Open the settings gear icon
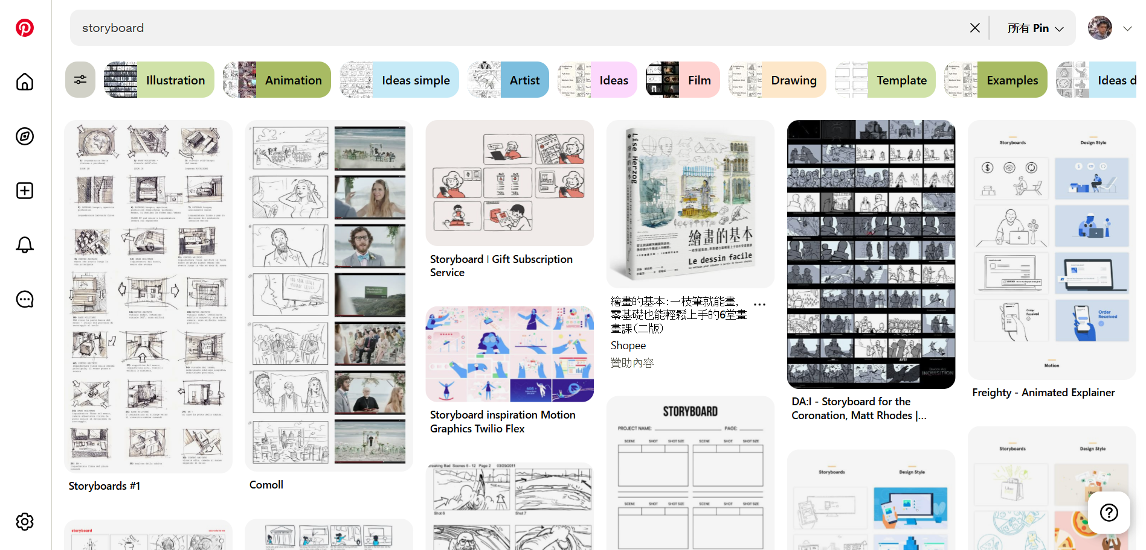Screen dimensions: 1146x550 [x=25, y=522]
